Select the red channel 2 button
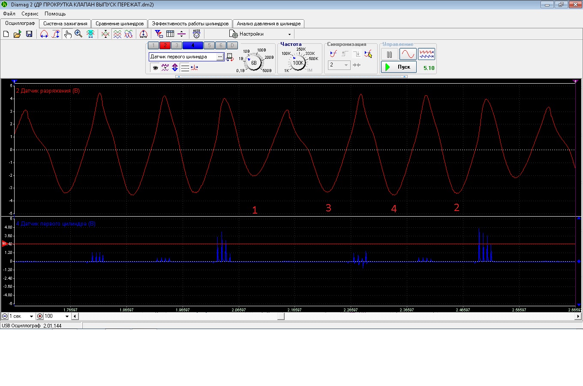 point(165,45)
